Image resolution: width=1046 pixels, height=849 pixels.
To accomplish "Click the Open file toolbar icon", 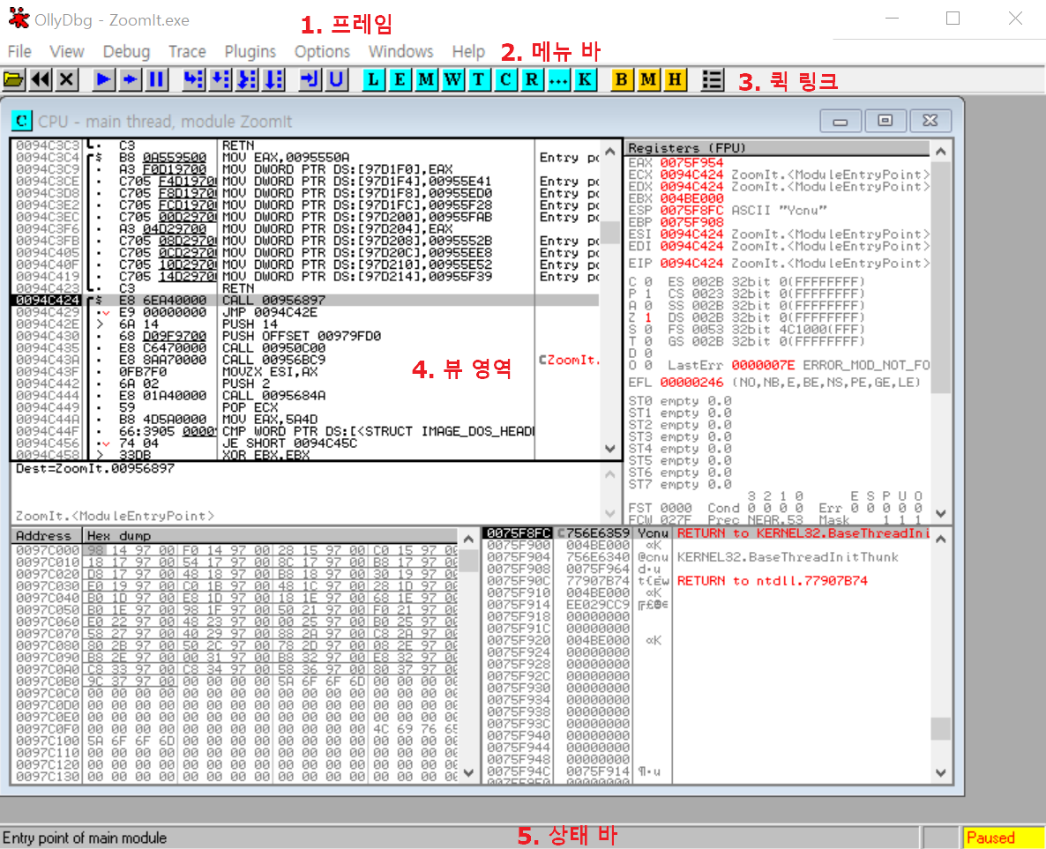I will (13, 79).
